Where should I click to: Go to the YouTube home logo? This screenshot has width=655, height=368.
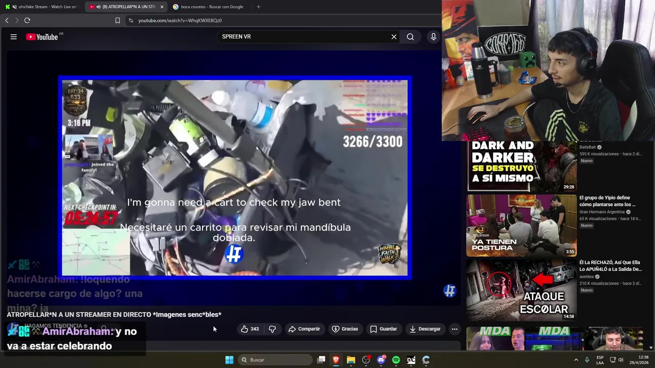click(x=42, y=37)
